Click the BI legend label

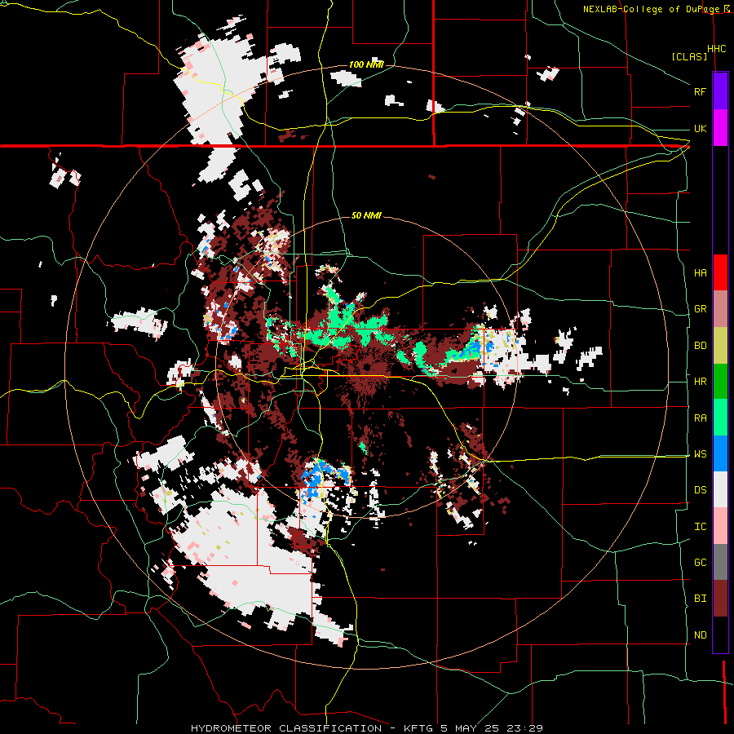(700, 599)
